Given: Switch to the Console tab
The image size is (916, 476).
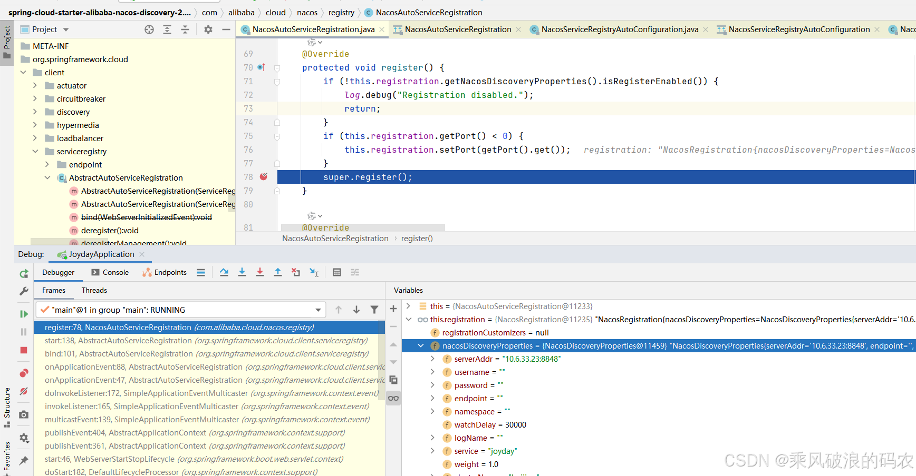Looking at the screenshot, I should pos(110,272).
